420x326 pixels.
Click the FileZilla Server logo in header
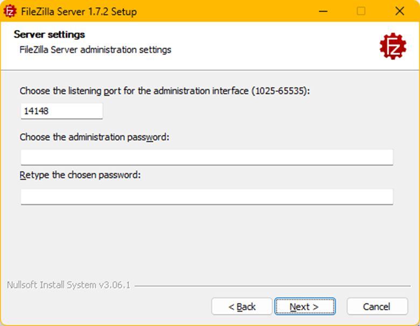(x=393, y=46)
